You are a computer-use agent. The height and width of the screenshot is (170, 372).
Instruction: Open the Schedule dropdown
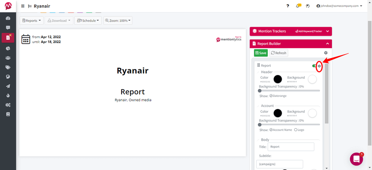click(88, 20)
